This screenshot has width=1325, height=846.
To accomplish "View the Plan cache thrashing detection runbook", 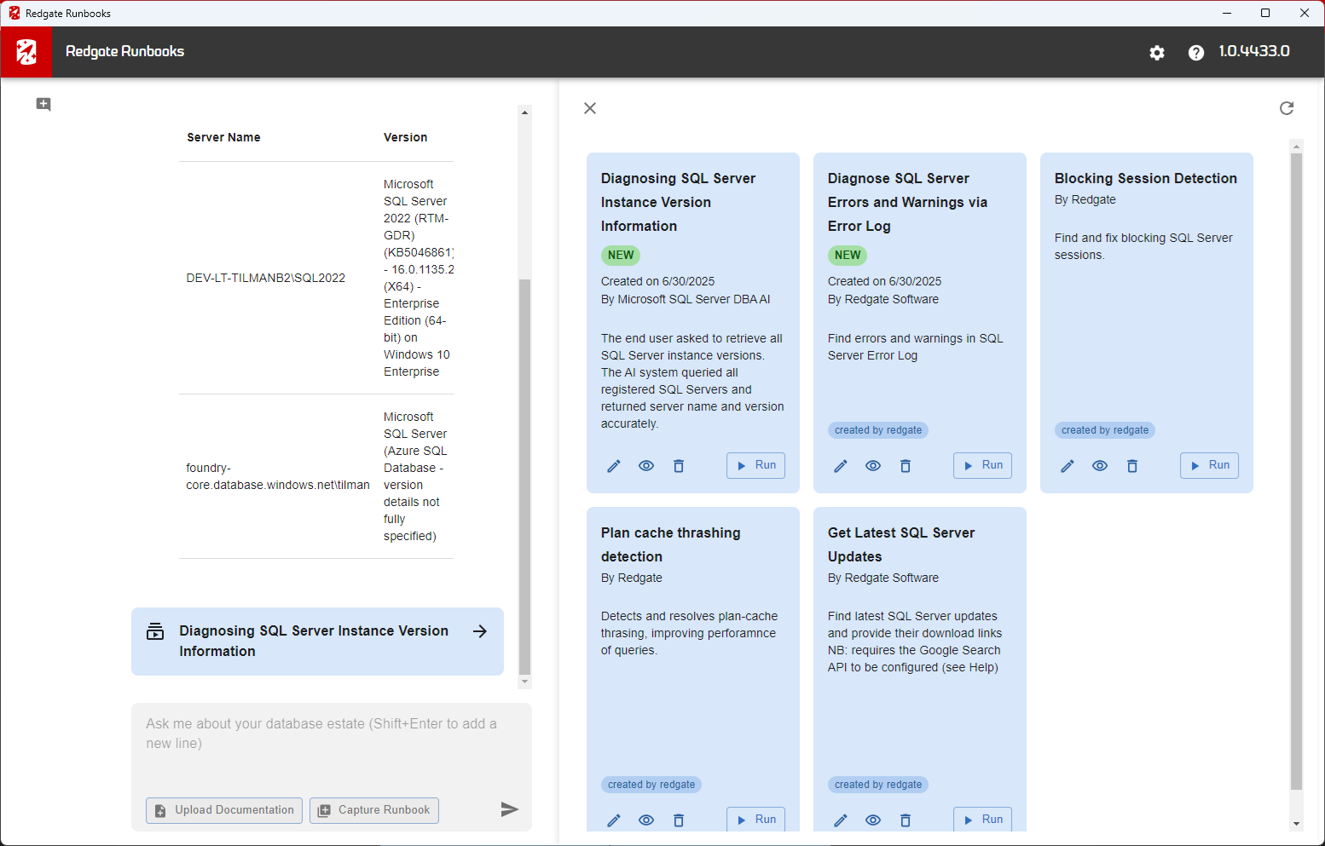I will [x=646, y=820].
